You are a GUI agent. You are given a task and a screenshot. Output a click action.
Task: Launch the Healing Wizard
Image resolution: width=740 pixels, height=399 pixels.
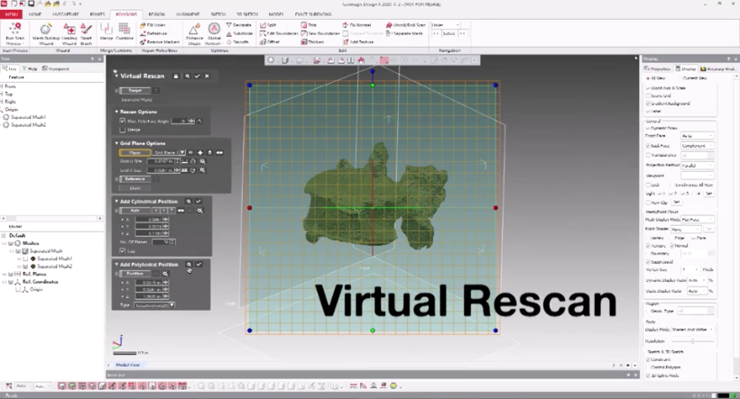click(x=69, y=33)
